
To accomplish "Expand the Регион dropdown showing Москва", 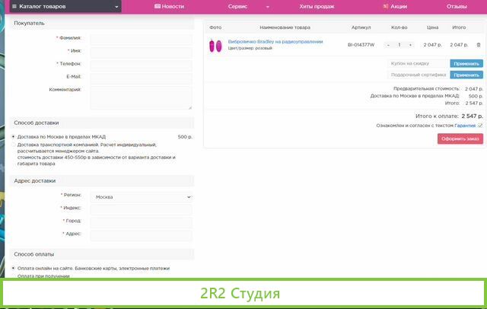I will [x=141, y=196].
